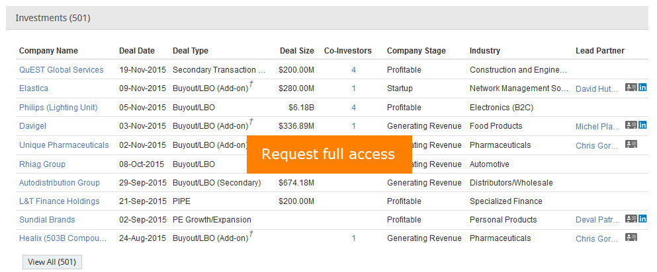Click the Deal Type column header

click(191, 51)
